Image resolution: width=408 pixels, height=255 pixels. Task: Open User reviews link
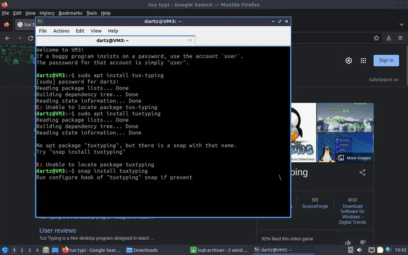[x=58, y=230]
